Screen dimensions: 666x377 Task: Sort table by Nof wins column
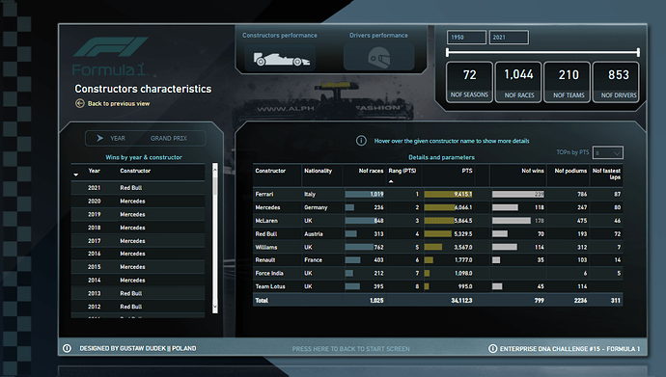(533, 171)
